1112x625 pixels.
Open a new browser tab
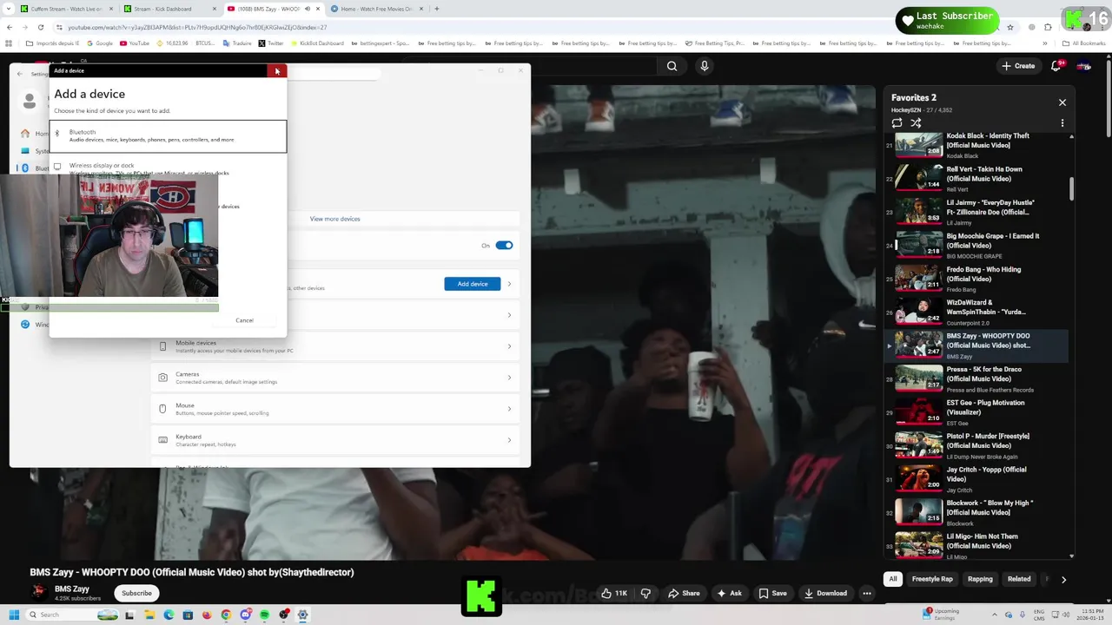click(436, 9)
